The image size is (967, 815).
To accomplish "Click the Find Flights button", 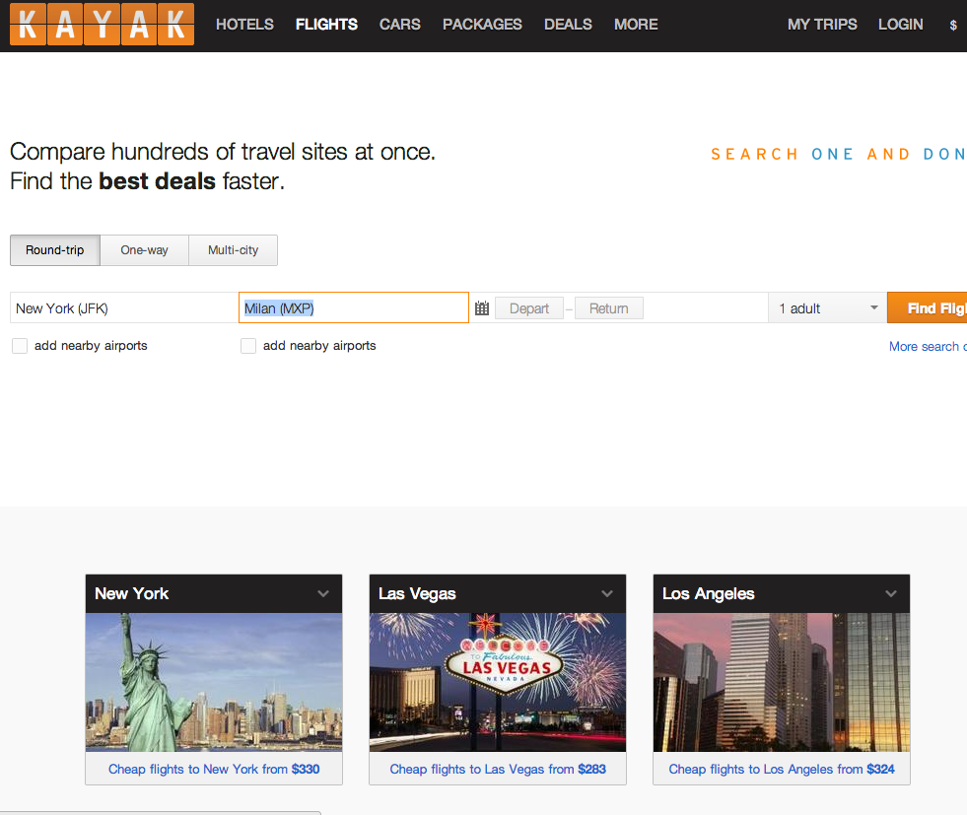I will 927,307.
